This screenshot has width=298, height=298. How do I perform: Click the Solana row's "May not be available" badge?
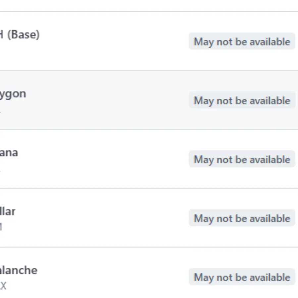tap(242, 160)
